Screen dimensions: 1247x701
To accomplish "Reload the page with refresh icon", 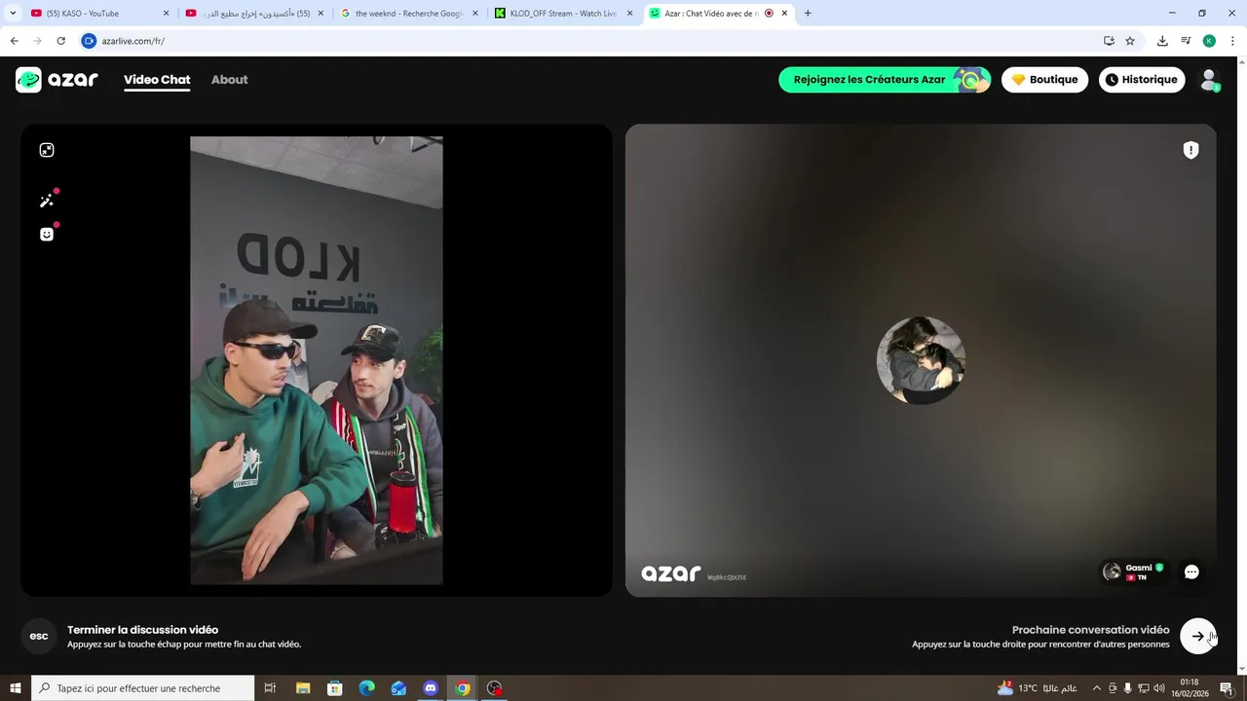I will pos(60,41).
